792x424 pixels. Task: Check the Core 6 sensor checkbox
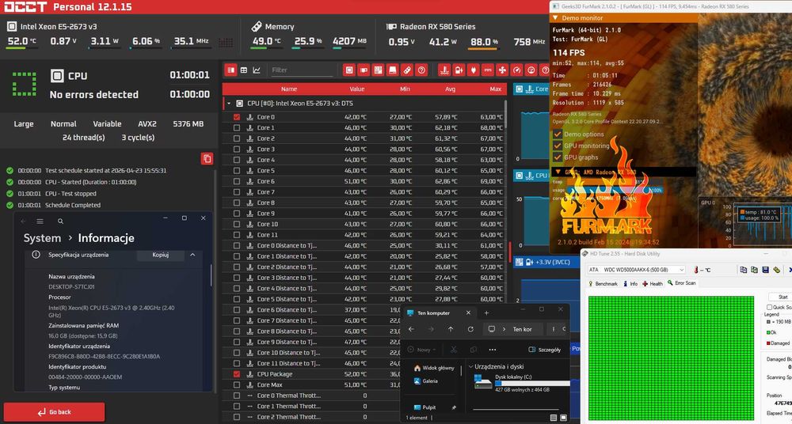236,181
